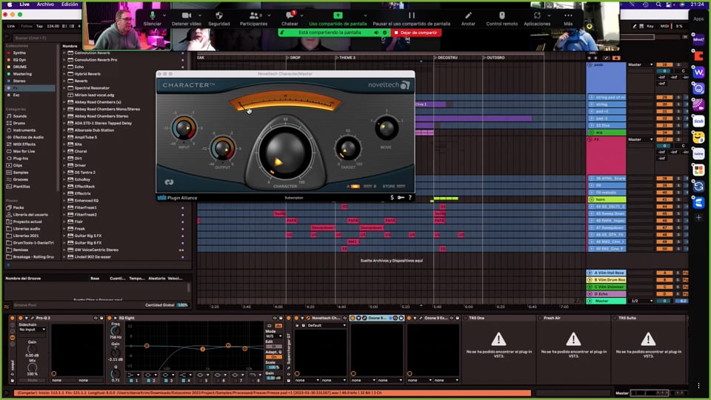Click DROP locator in arrangement
711x400 pixels.
point(293,58)
